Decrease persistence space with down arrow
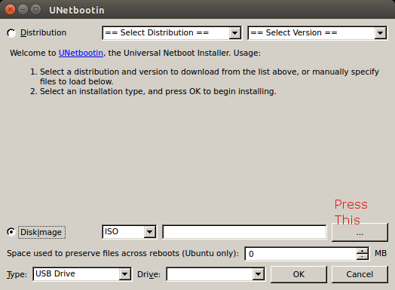The height and width of the screenshot is (290, 395). (x=363, y=257)
